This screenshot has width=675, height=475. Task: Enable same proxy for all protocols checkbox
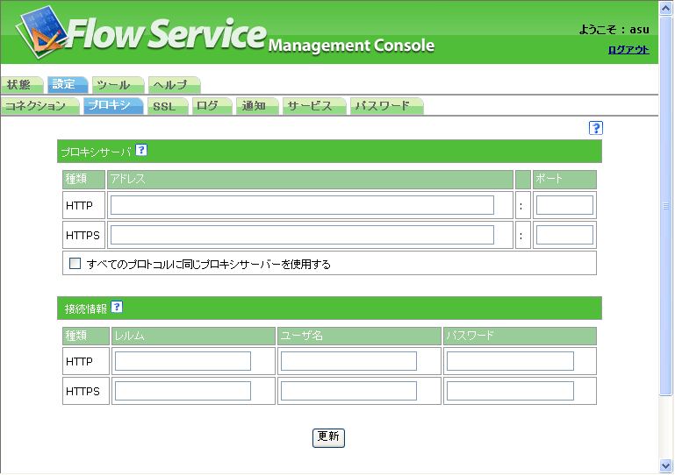coord(75,263)
